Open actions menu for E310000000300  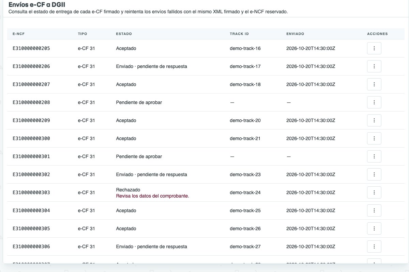(x=374, y=138)
